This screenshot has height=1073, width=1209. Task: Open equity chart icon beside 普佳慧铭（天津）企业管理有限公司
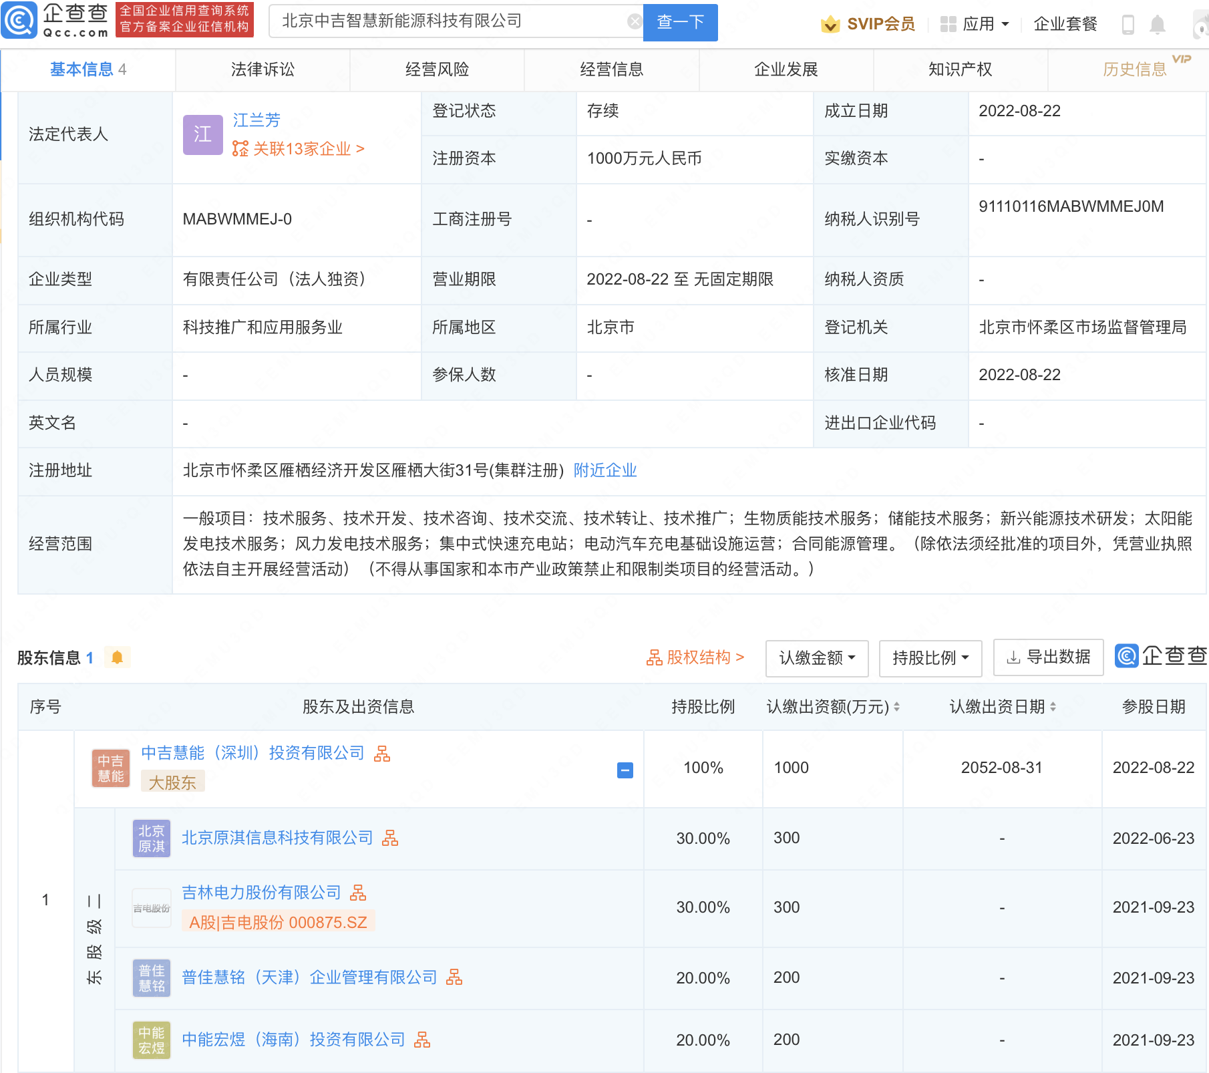click(x=454, y=977)
